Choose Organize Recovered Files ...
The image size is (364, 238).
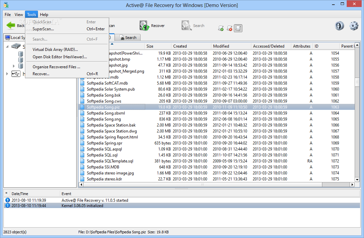point(67,67)
